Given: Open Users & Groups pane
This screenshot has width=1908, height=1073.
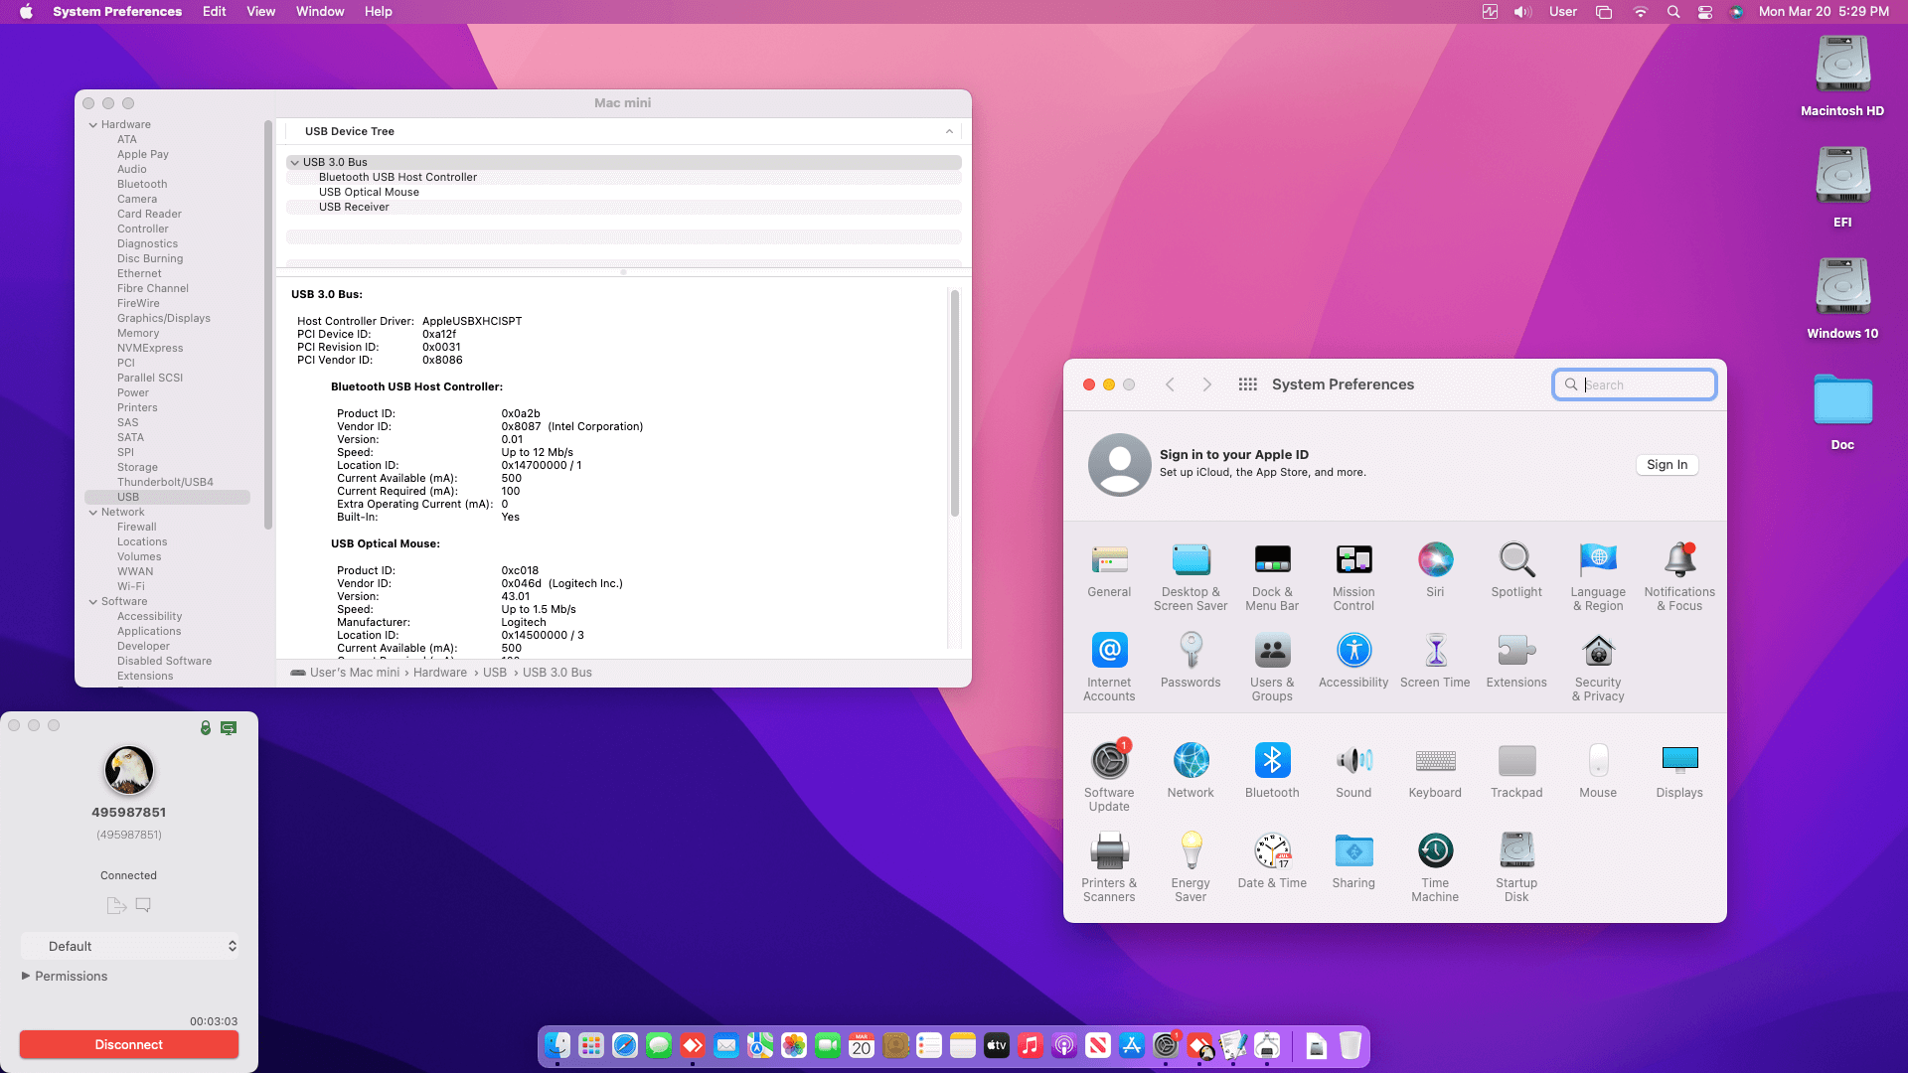Looking at the screenshot, I should (1272, 652).
